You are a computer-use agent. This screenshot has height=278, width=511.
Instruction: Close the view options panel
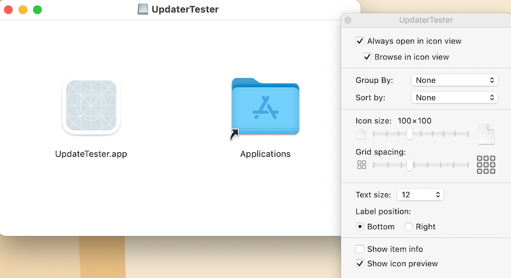[348, 20]
